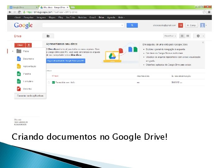Reload the page with refresh icon
This screenshot has height=168, width=224.
pyautogui.click(x=19, y=12)
